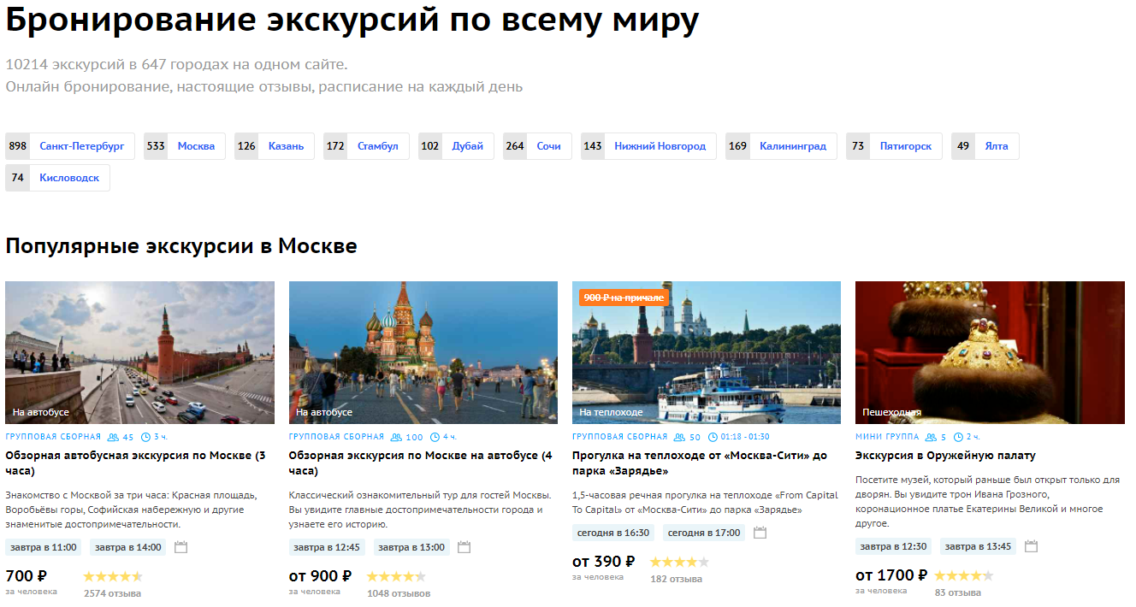The height and width of the screenshot is (607, 1136).
Task: Open Kremlin embankment bus tour photo
Action: 139,352
